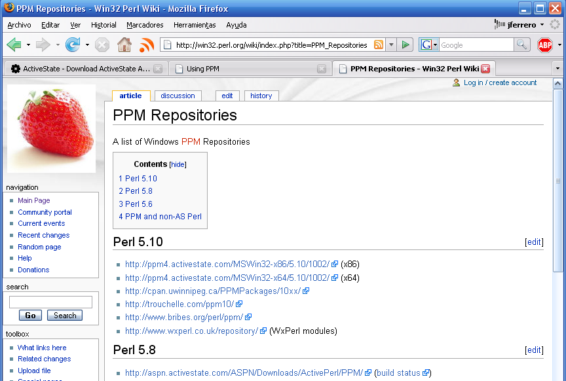Click the address bar URL field
The width and height of the screenshot is (566, 381).
point(271,45)
